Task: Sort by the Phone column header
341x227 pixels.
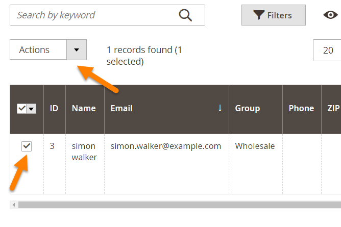Action: (301, 108)
